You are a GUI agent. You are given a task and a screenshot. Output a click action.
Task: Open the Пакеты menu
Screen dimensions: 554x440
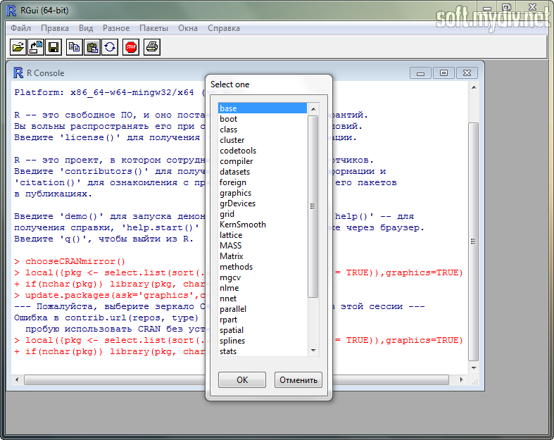click(153, 28)
